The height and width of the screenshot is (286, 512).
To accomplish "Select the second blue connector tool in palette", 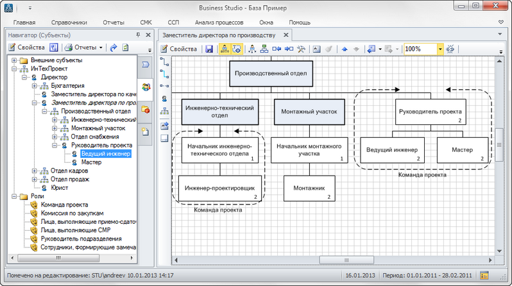I will [164, 74].
